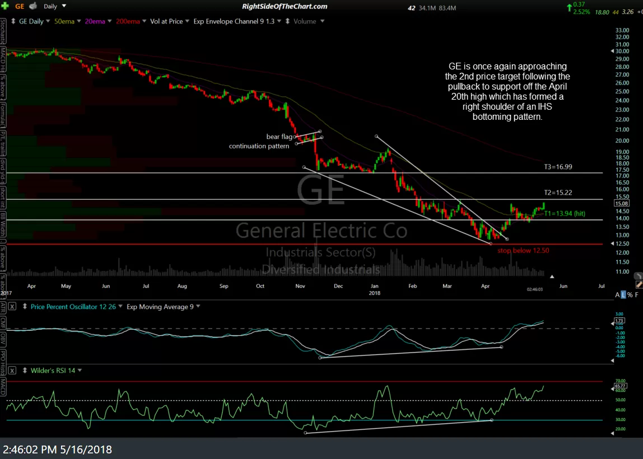Open the ATR side tab
Viewport: 643px width, 459px height.
point(3,308)
